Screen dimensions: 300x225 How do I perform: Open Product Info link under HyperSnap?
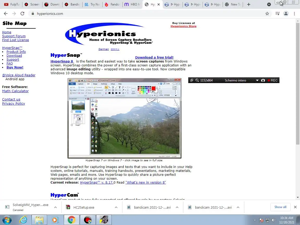click(x=16, y=52)
